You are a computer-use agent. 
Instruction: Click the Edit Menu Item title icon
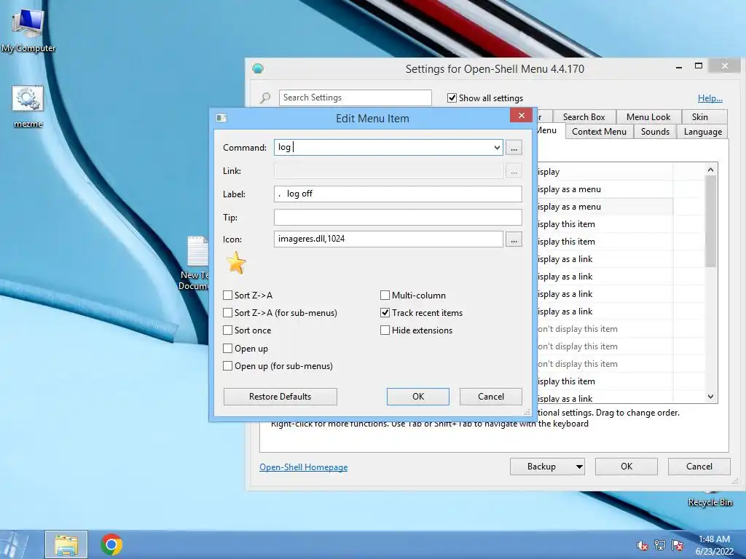221,118
